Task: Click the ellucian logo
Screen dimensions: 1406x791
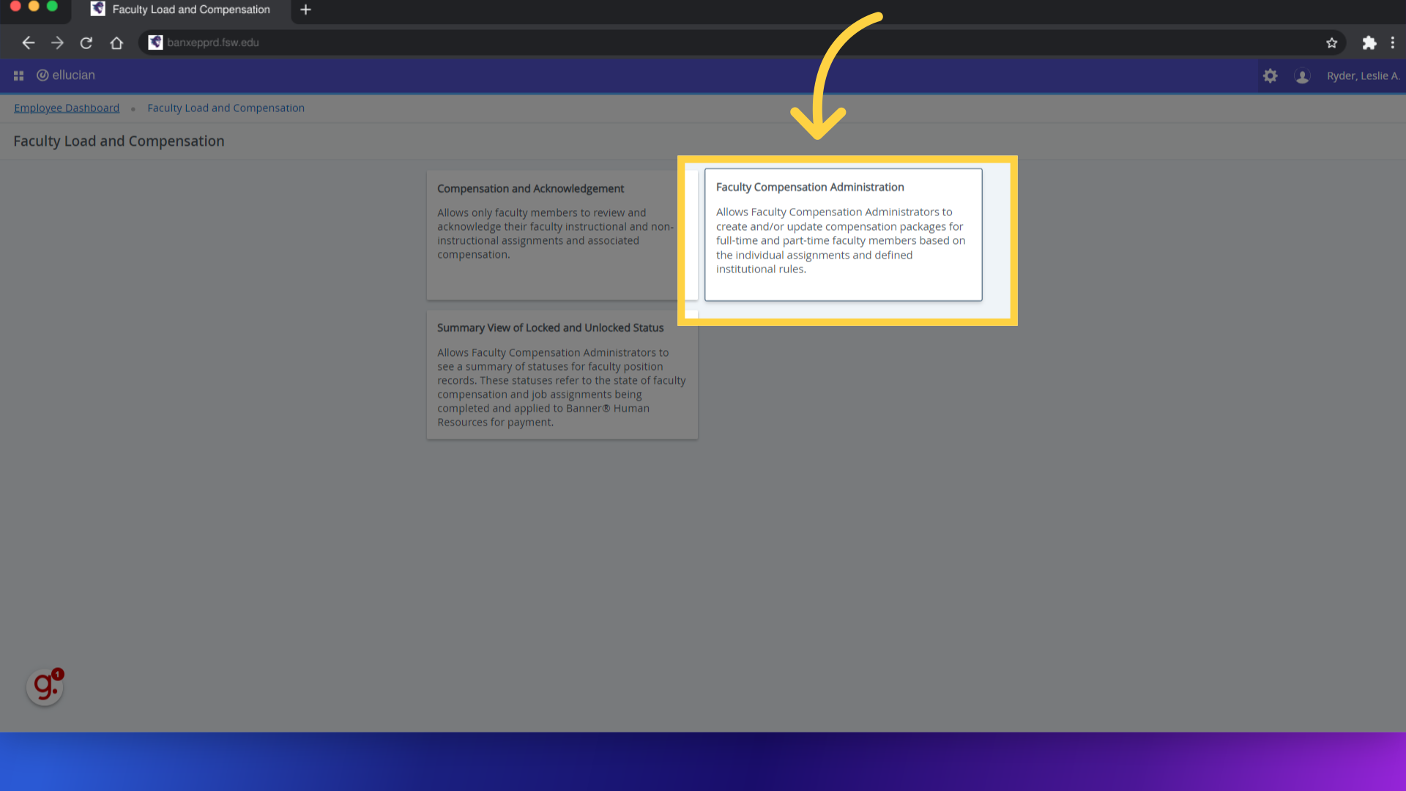Action: point(66,75)
